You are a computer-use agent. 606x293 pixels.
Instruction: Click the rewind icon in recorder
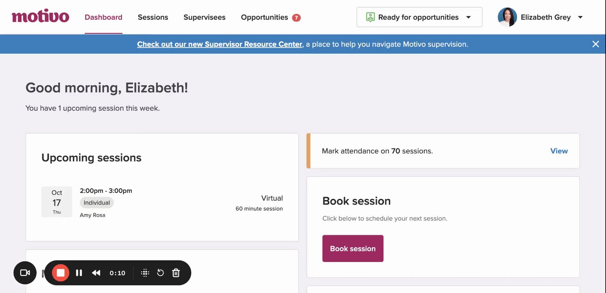pos(96,273)
